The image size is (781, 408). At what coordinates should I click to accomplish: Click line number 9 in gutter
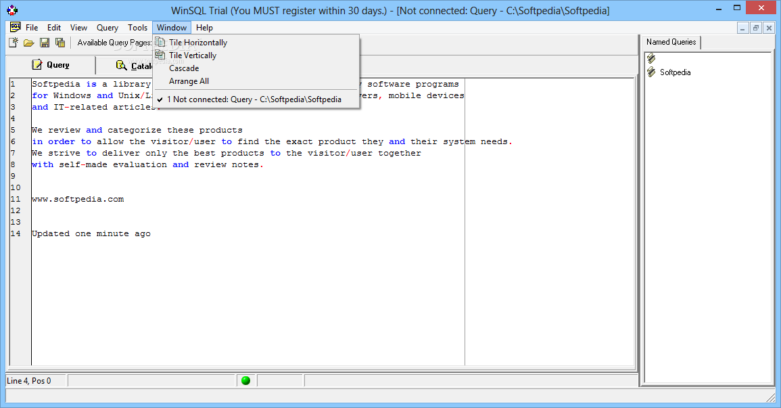click(13, 176)
